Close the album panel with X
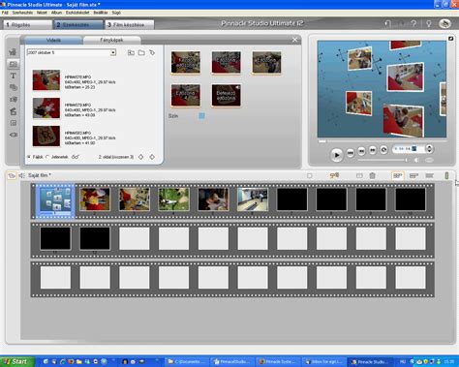 coord(294,40)
